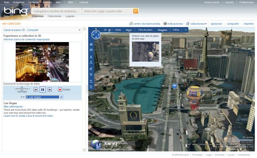Switch map to 2D mode
Viewport: 257px width, 158px height.
click(105, 30)
